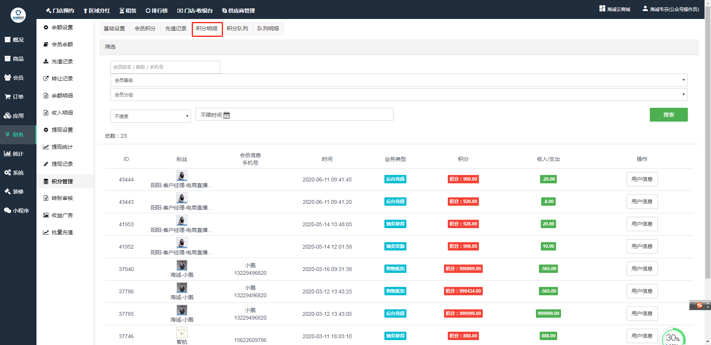Screen dimensions: 711x345
Task: Select 财务 yen icon in sidebar
Action: pos(7,134)
